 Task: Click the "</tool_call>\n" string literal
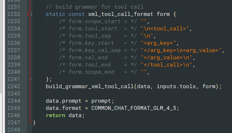[x=166, y=65]
